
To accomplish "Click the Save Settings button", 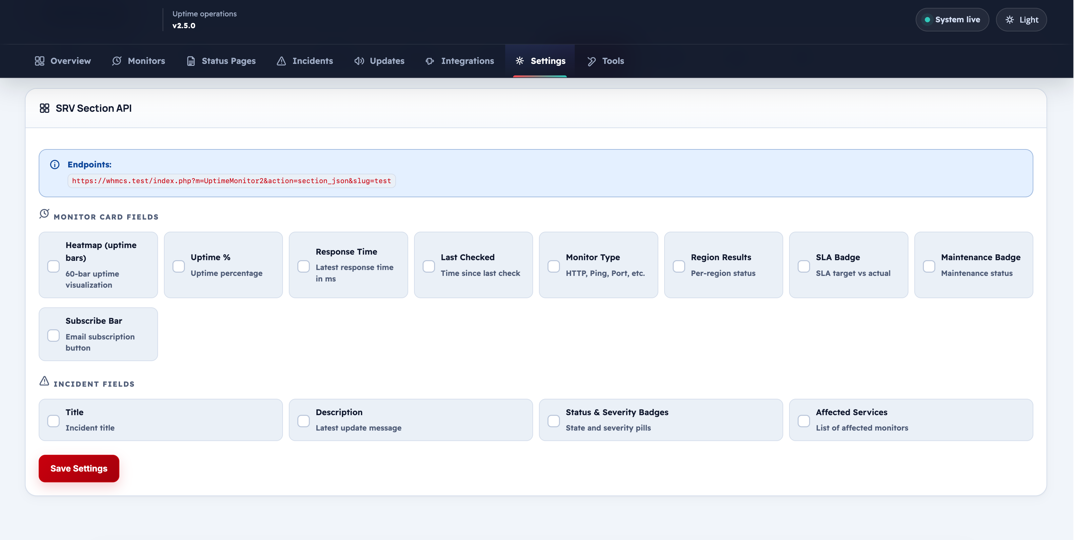I will pyautogui.click(x=79, y=468).
